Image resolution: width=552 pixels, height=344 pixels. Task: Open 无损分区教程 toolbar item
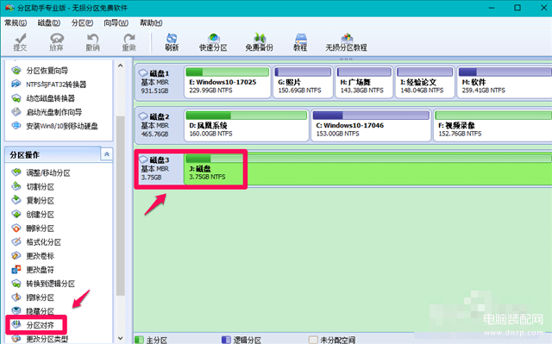click(x=346, y=42)
